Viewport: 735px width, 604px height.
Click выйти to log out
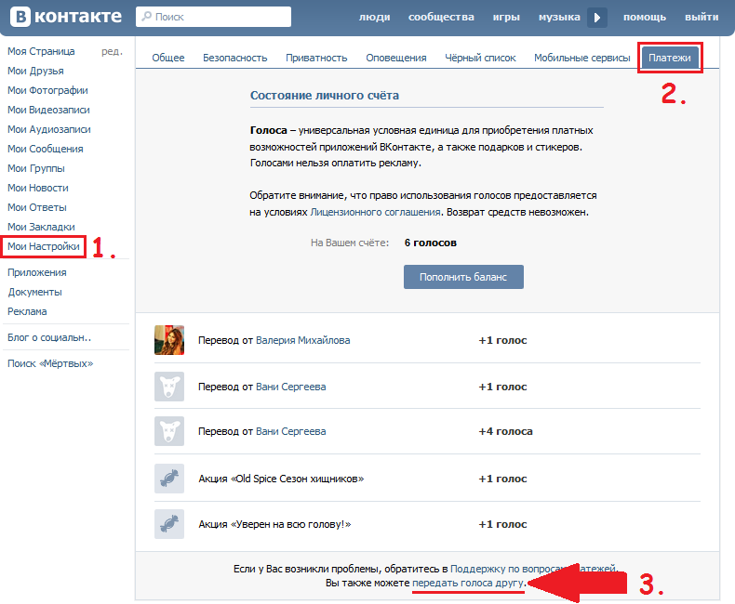click(x=702, y=17)
